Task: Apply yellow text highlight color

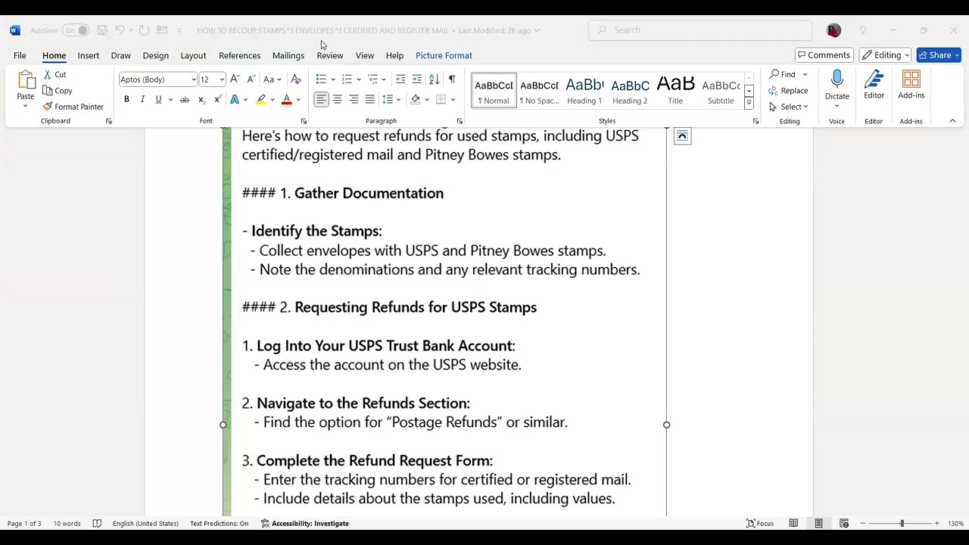Action: [x=261, y=99]
